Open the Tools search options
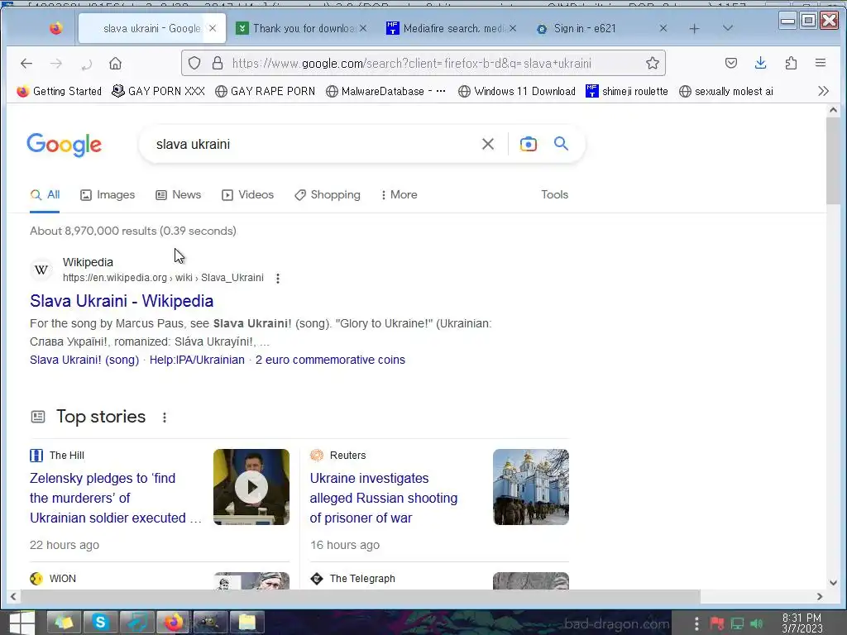The height and width of the screenshot is (635, 847). (555, 195)
